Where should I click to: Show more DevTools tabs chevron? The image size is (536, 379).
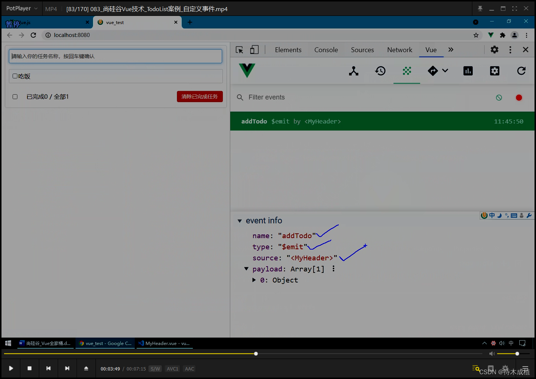[451, 50]
